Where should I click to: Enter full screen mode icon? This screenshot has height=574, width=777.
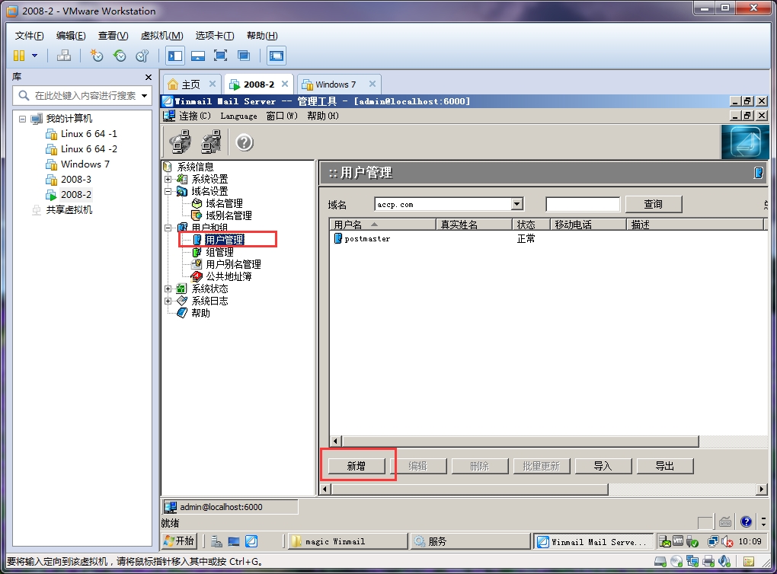point(220,56)
